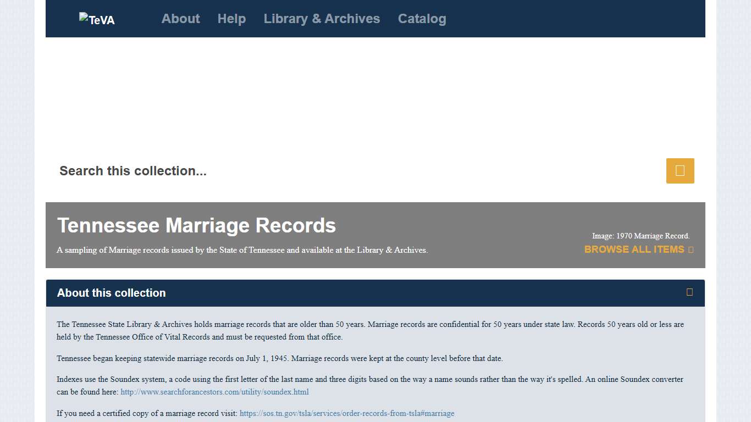This screenshot has width=751, height=422.
Task: Click the collapse icon on About this collection panel
Action: (x=689, y=293)
